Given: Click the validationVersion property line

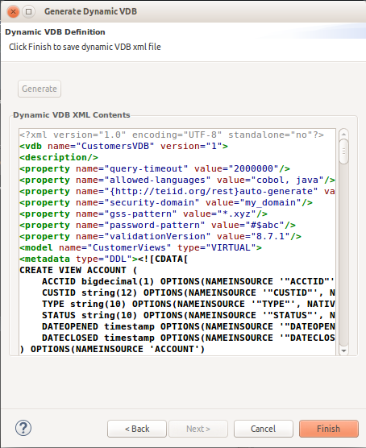Looking at the screenshot, I should 160,237.
